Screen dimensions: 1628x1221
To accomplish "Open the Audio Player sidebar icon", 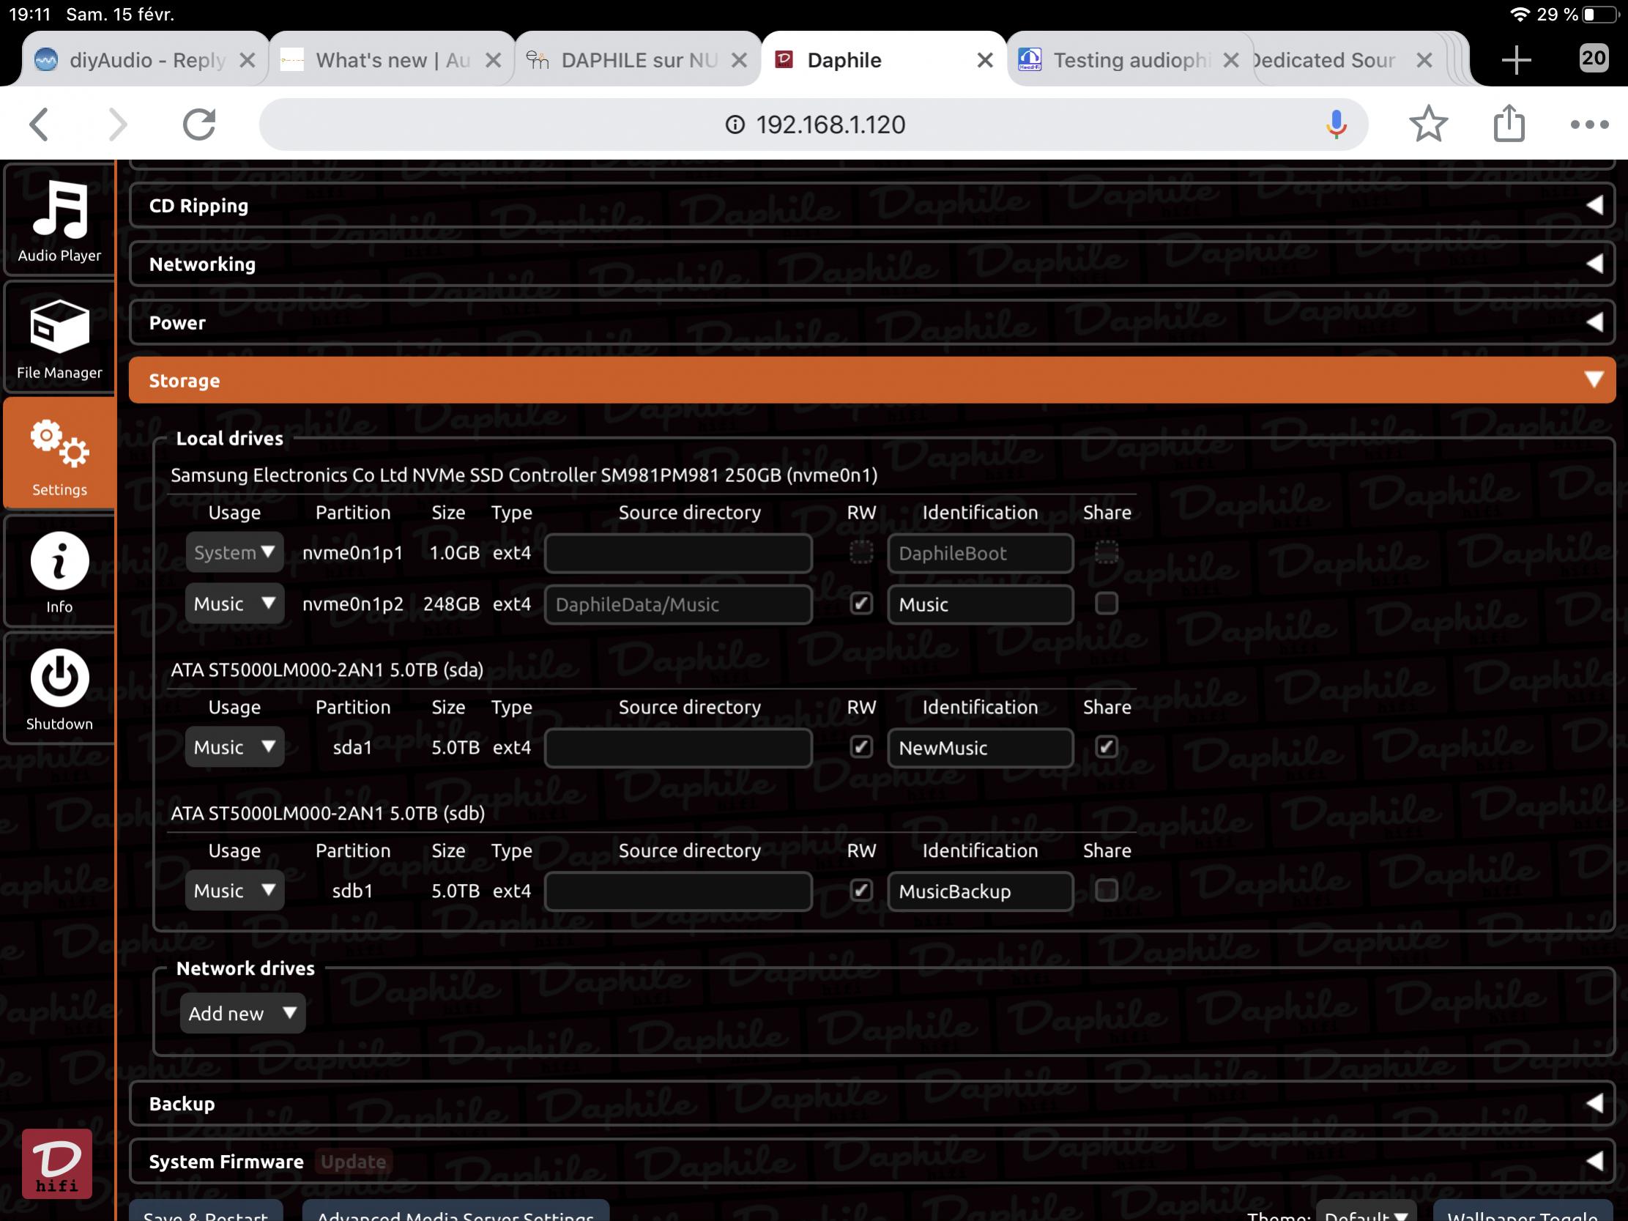I will coord(59,220).
